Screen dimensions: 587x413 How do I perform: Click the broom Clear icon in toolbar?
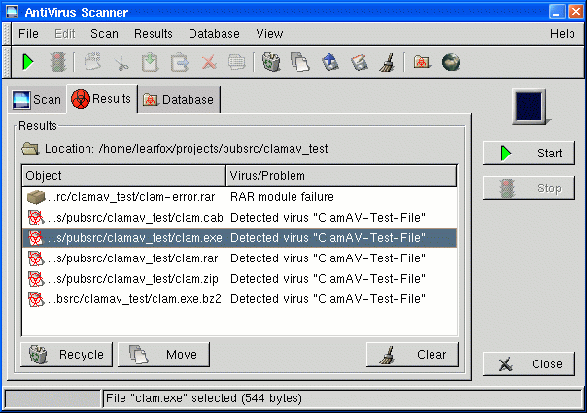click(x=386, y=62)
